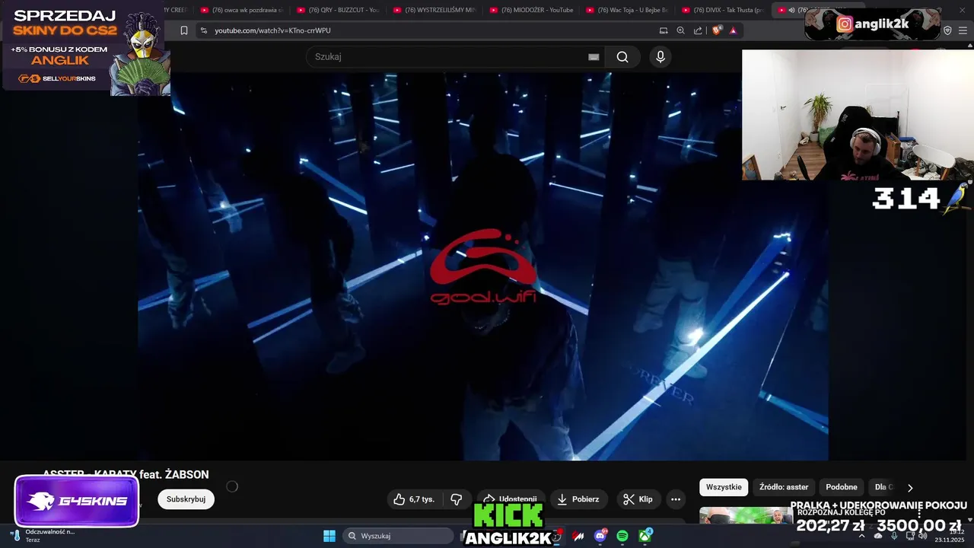Click the weather widget in taskbar corner
Image resolution: width=974 pixels, height=548 pixels.
[43, 536]
